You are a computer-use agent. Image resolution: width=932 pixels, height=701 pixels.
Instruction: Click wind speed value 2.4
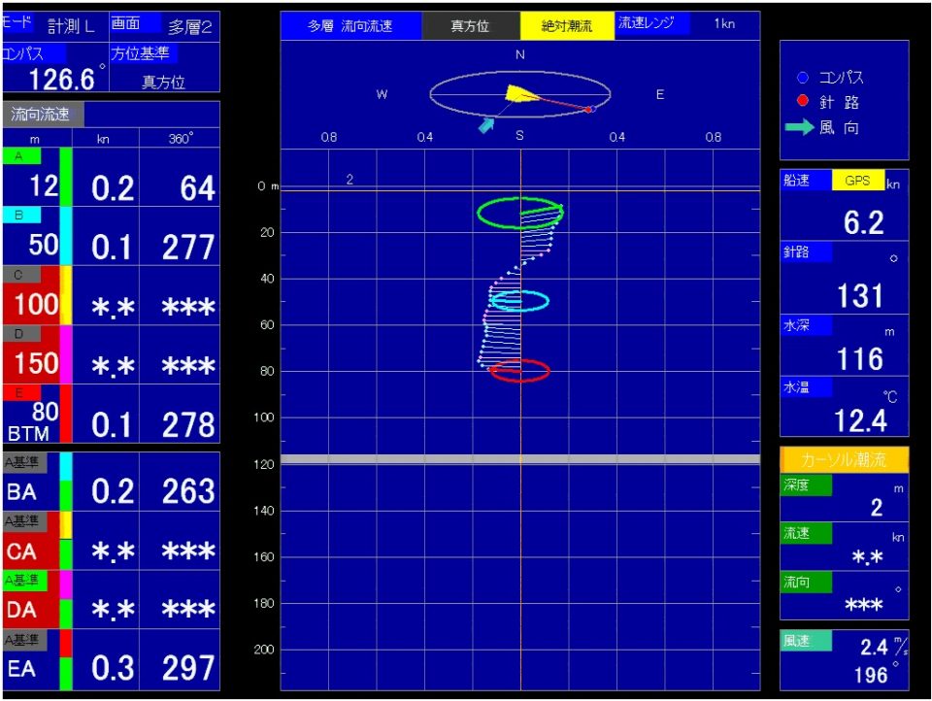click(x=874, y=647)
